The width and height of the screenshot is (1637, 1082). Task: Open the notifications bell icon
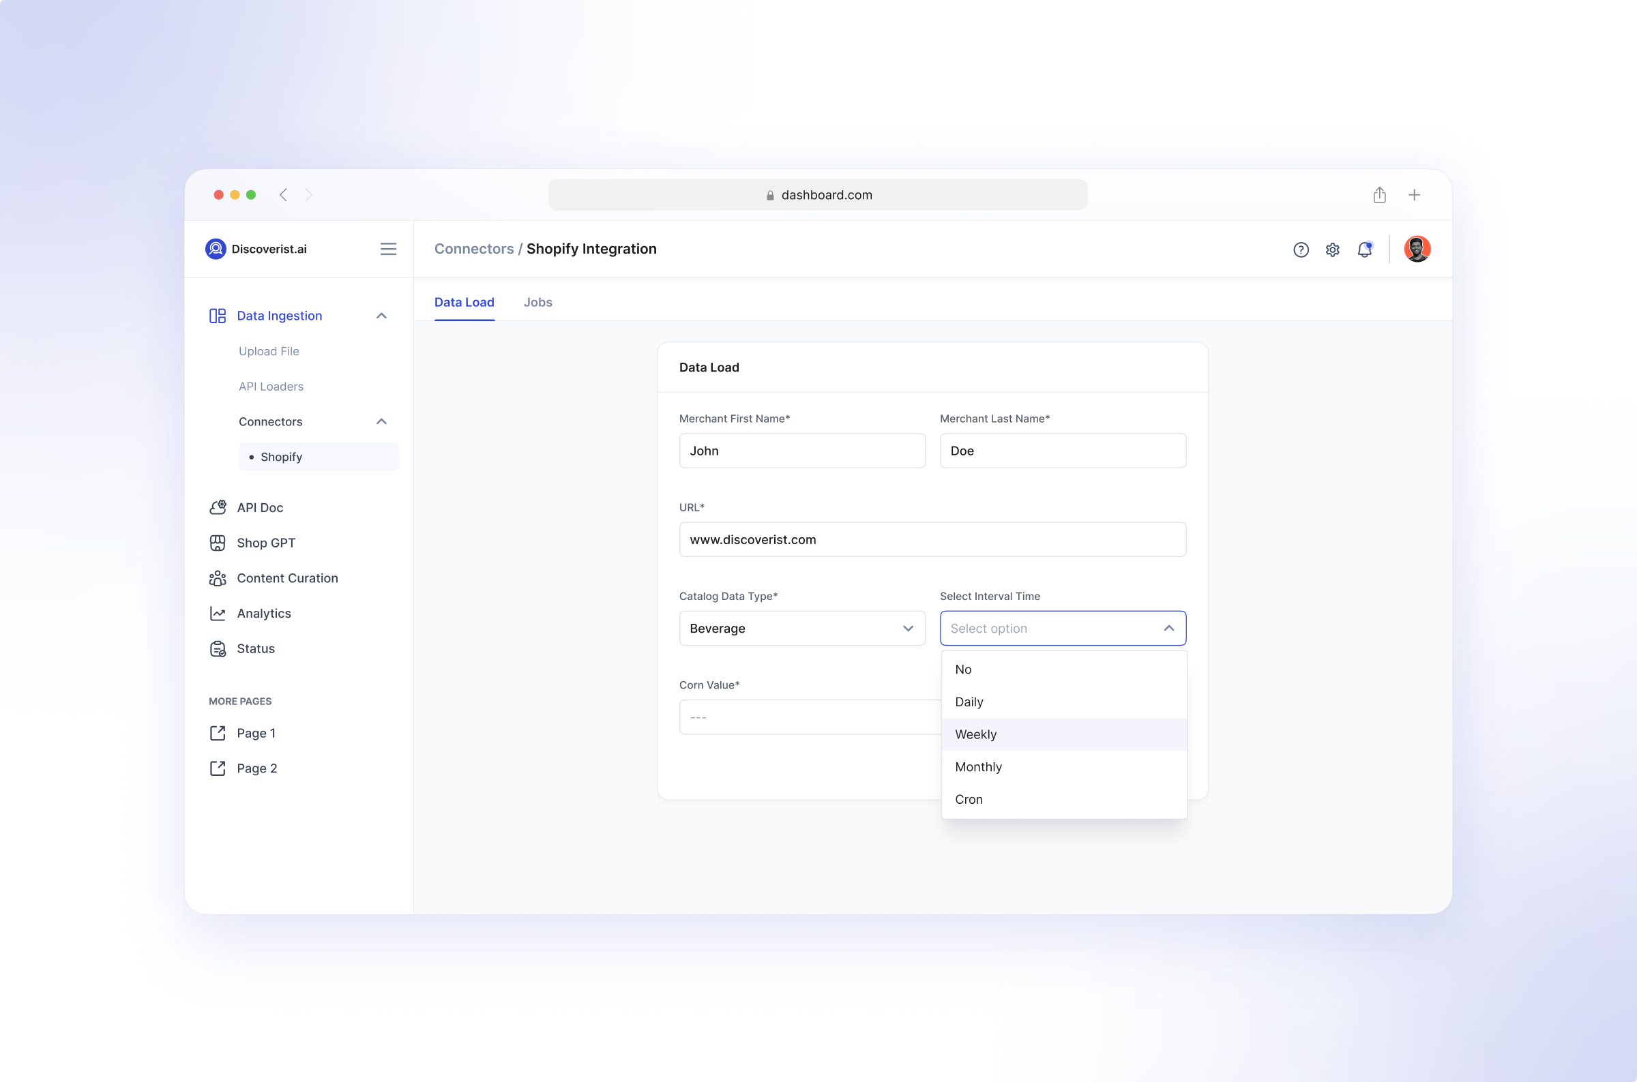[1364, 250]
